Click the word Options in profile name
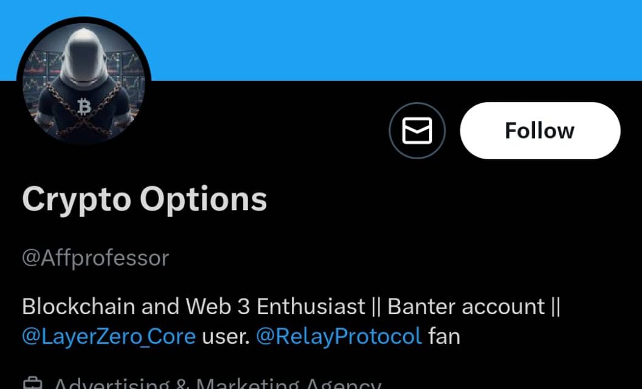The height and width of the screenshot is (389, 642). (203, 199)
